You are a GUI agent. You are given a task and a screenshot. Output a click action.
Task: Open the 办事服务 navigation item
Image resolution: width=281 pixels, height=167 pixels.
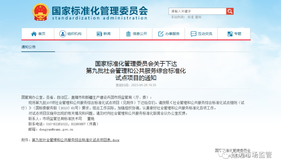pos(168,34)
